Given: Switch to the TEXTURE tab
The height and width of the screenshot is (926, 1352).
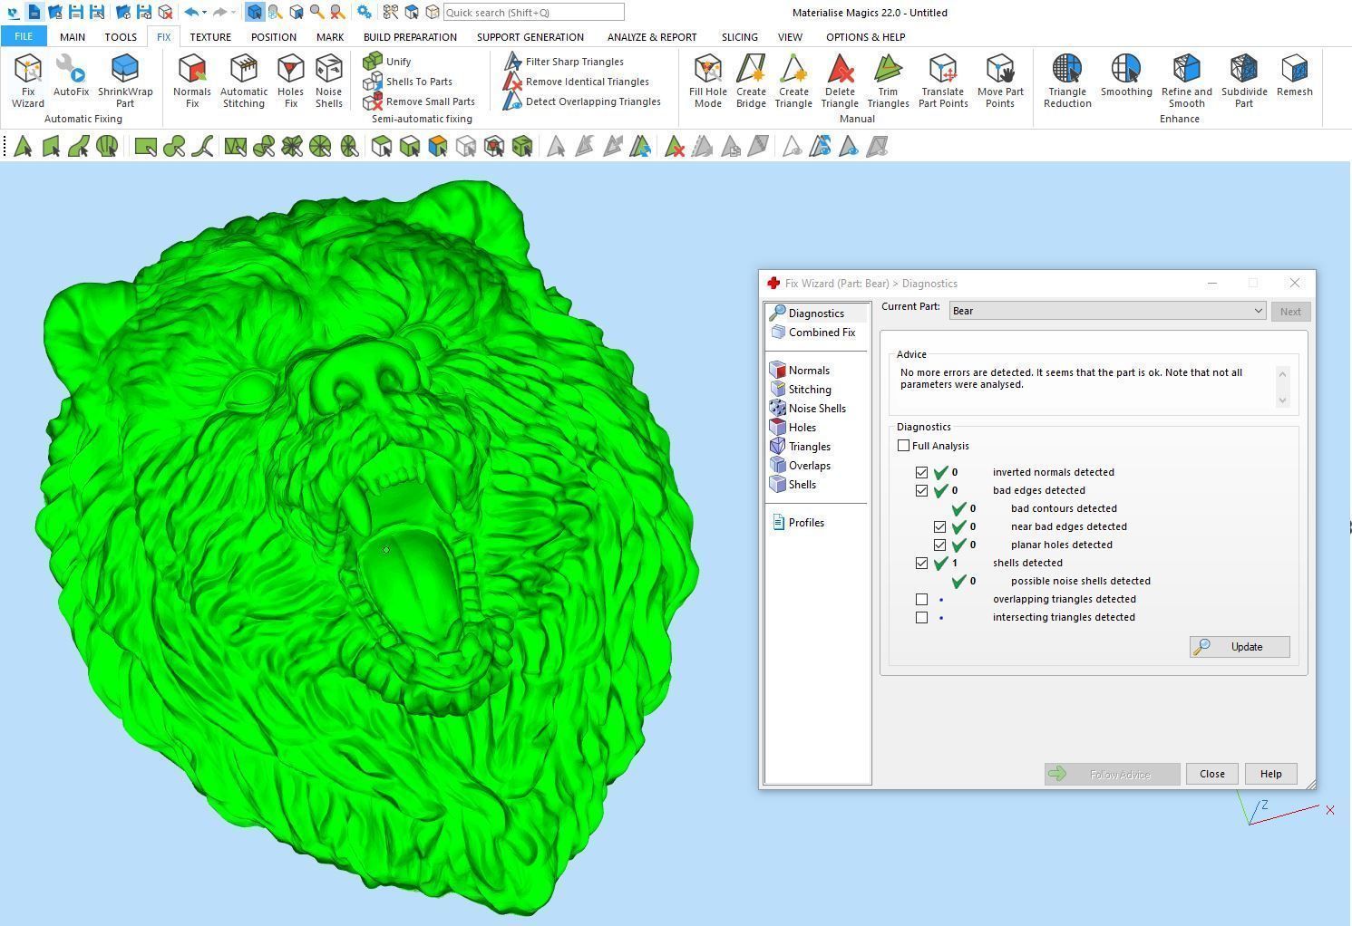Looking at the screenshot, I should (x=210, y=37).
